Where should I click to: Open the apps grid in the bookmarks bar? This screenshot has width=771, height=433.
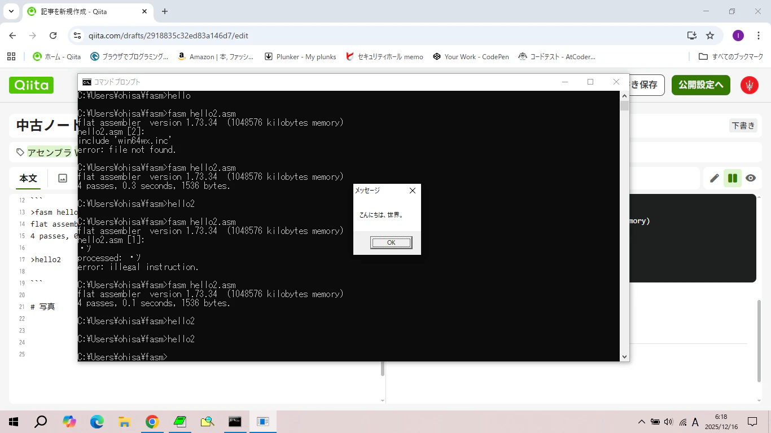tap(11, 56)
